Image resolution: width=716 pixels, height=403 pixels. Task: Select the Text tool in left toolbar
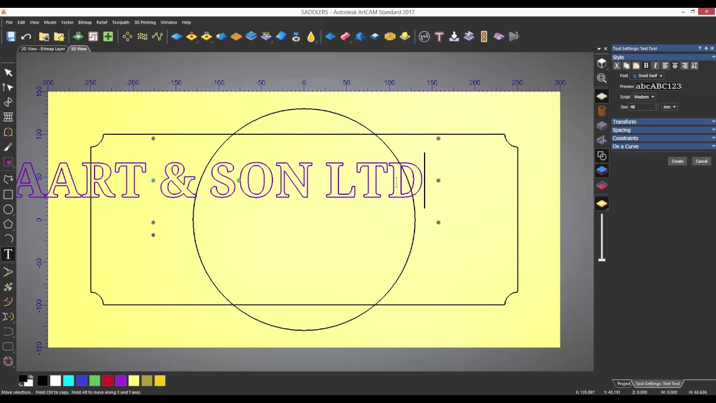click(8, 255)
